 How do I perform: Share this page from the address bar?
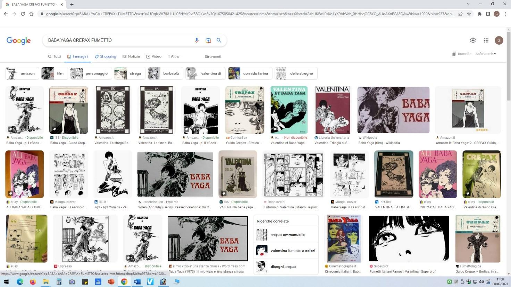point(460,14)
